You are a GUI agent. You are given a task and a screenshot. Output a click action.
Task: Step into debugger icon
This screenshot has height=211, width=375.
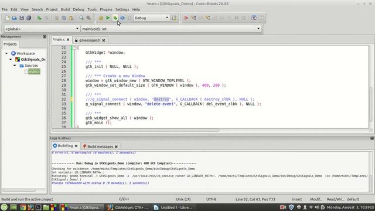(207, 18)
